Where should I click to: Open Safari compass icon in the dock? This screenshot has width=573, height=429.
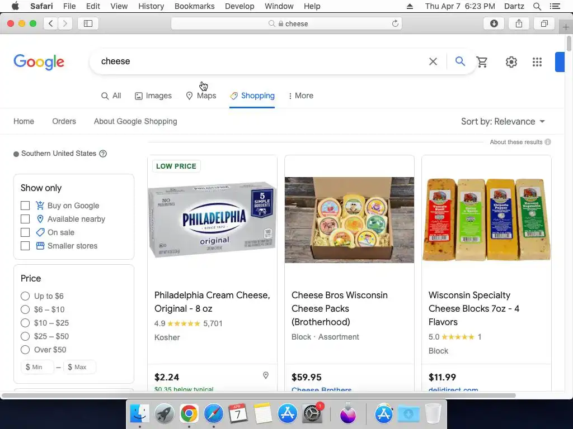coord(213,414)
